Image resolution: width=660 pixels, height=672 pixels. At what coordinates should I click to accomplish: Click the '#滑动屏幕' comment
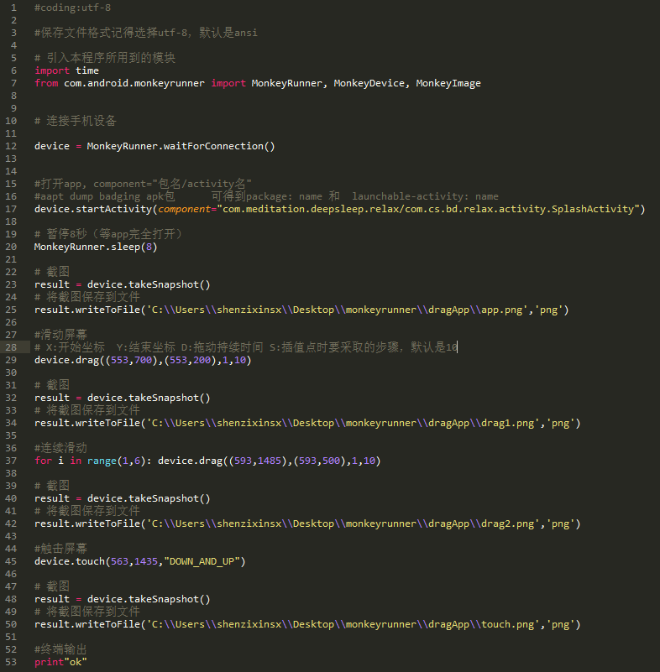pos(60,335)
